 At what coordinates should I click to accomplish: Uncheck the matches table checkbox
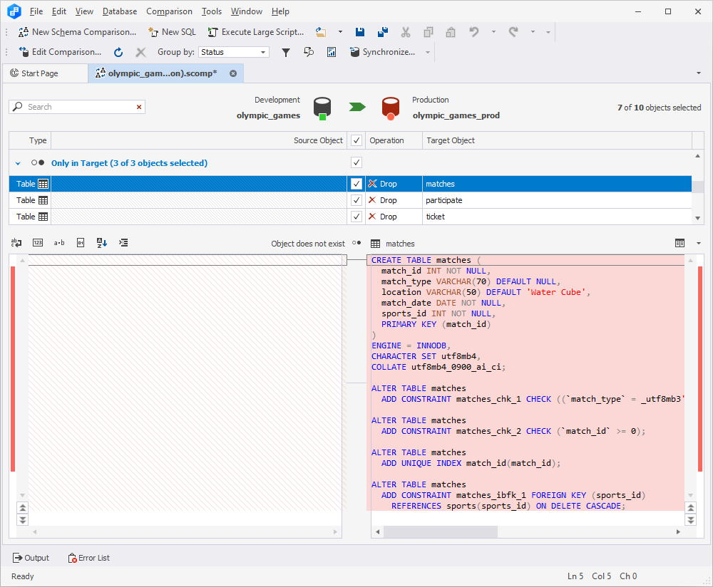[x=356, y=184]
